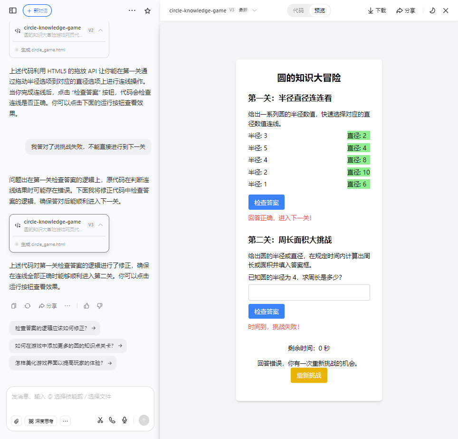
Task: Copy the assistant's reply
Action: click(13, 306)
